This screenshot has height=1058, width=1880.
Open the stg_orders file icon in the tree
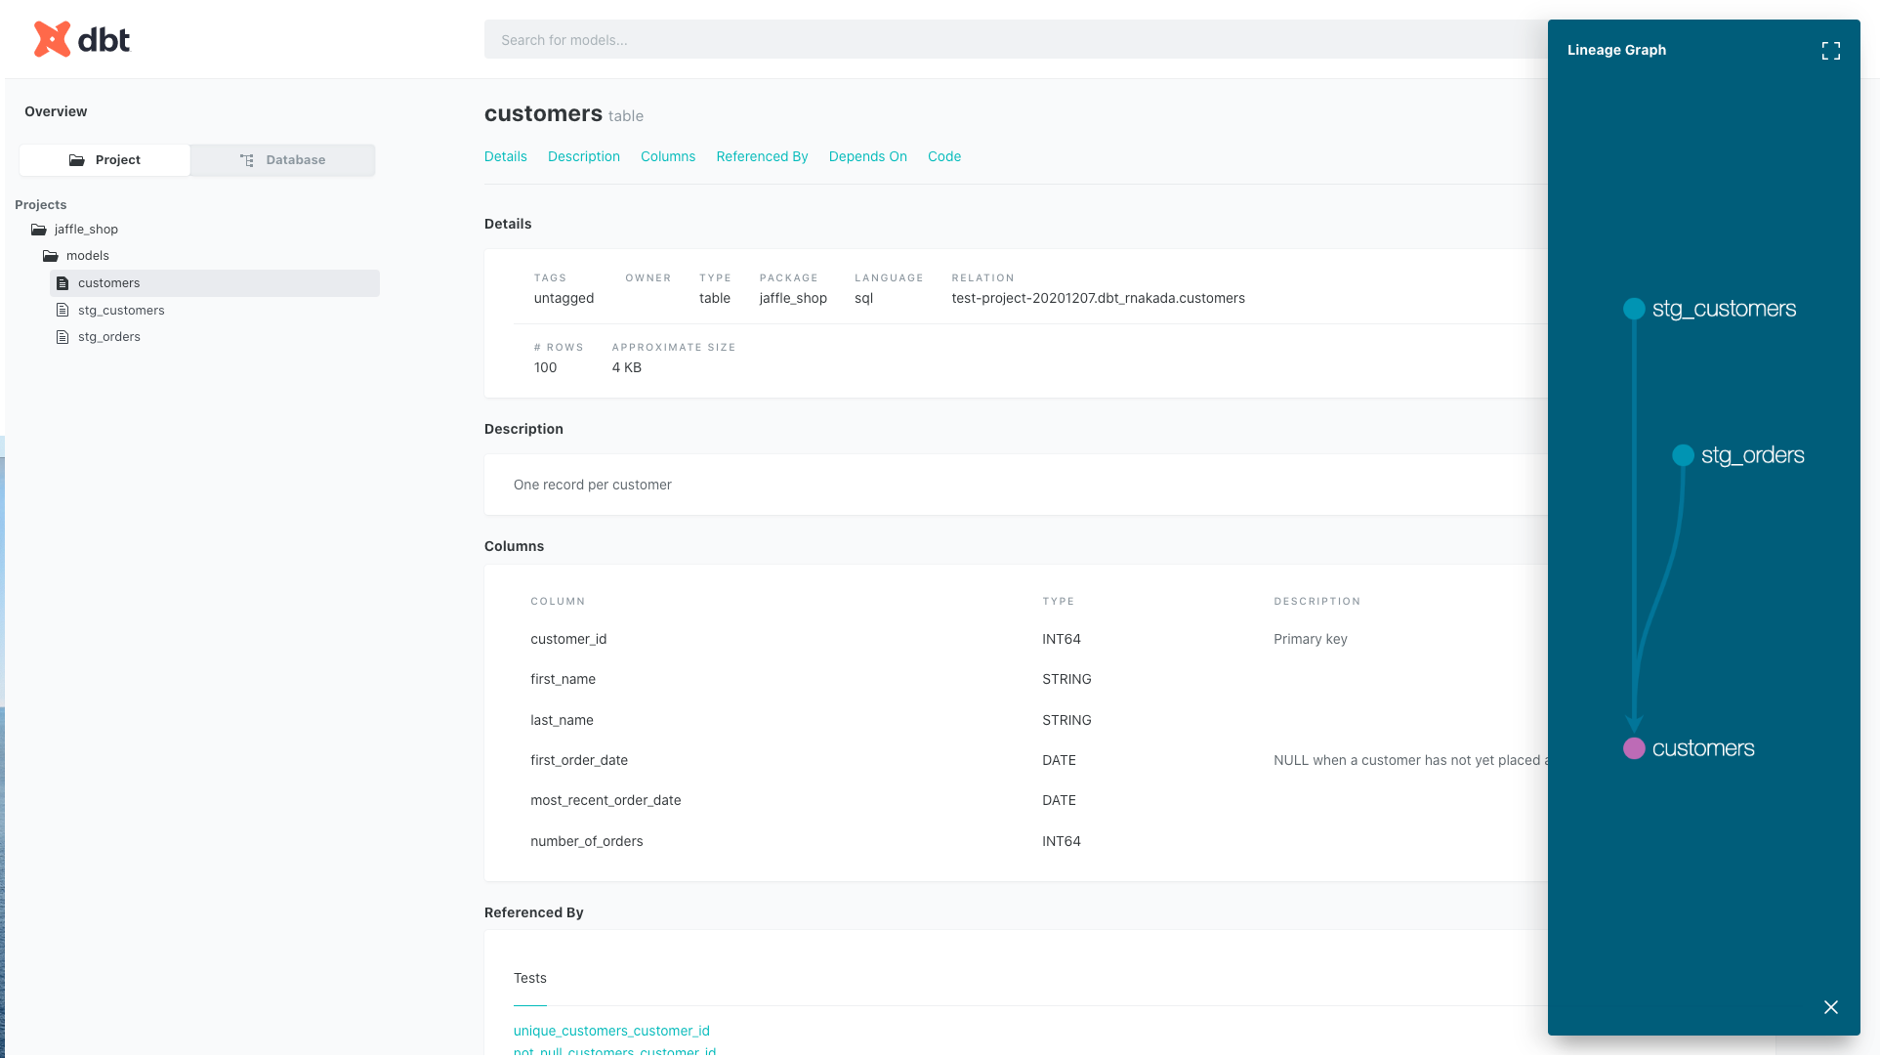(x=63, y=337)
